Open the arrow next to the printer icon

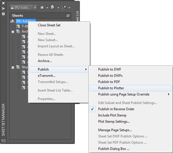(x=58, y=8)
